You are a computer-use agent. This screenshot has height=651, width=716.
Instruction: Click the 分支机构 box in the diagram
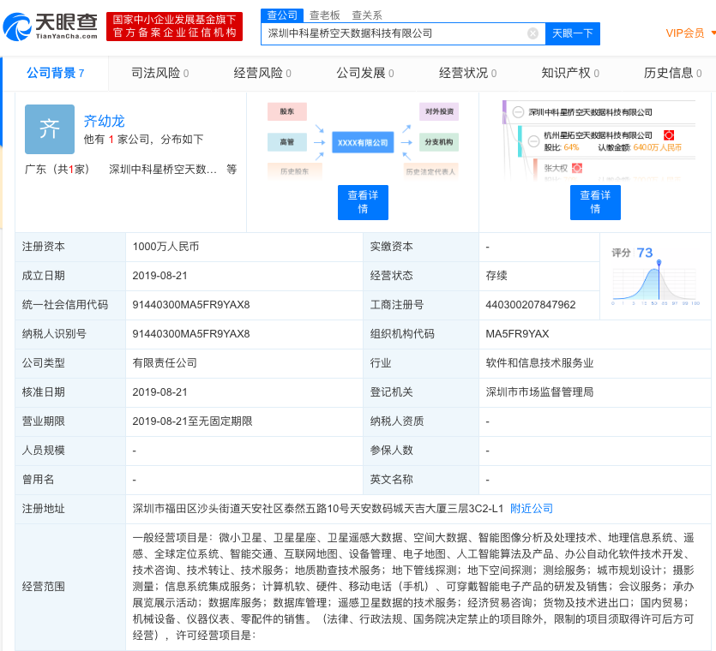439,142
